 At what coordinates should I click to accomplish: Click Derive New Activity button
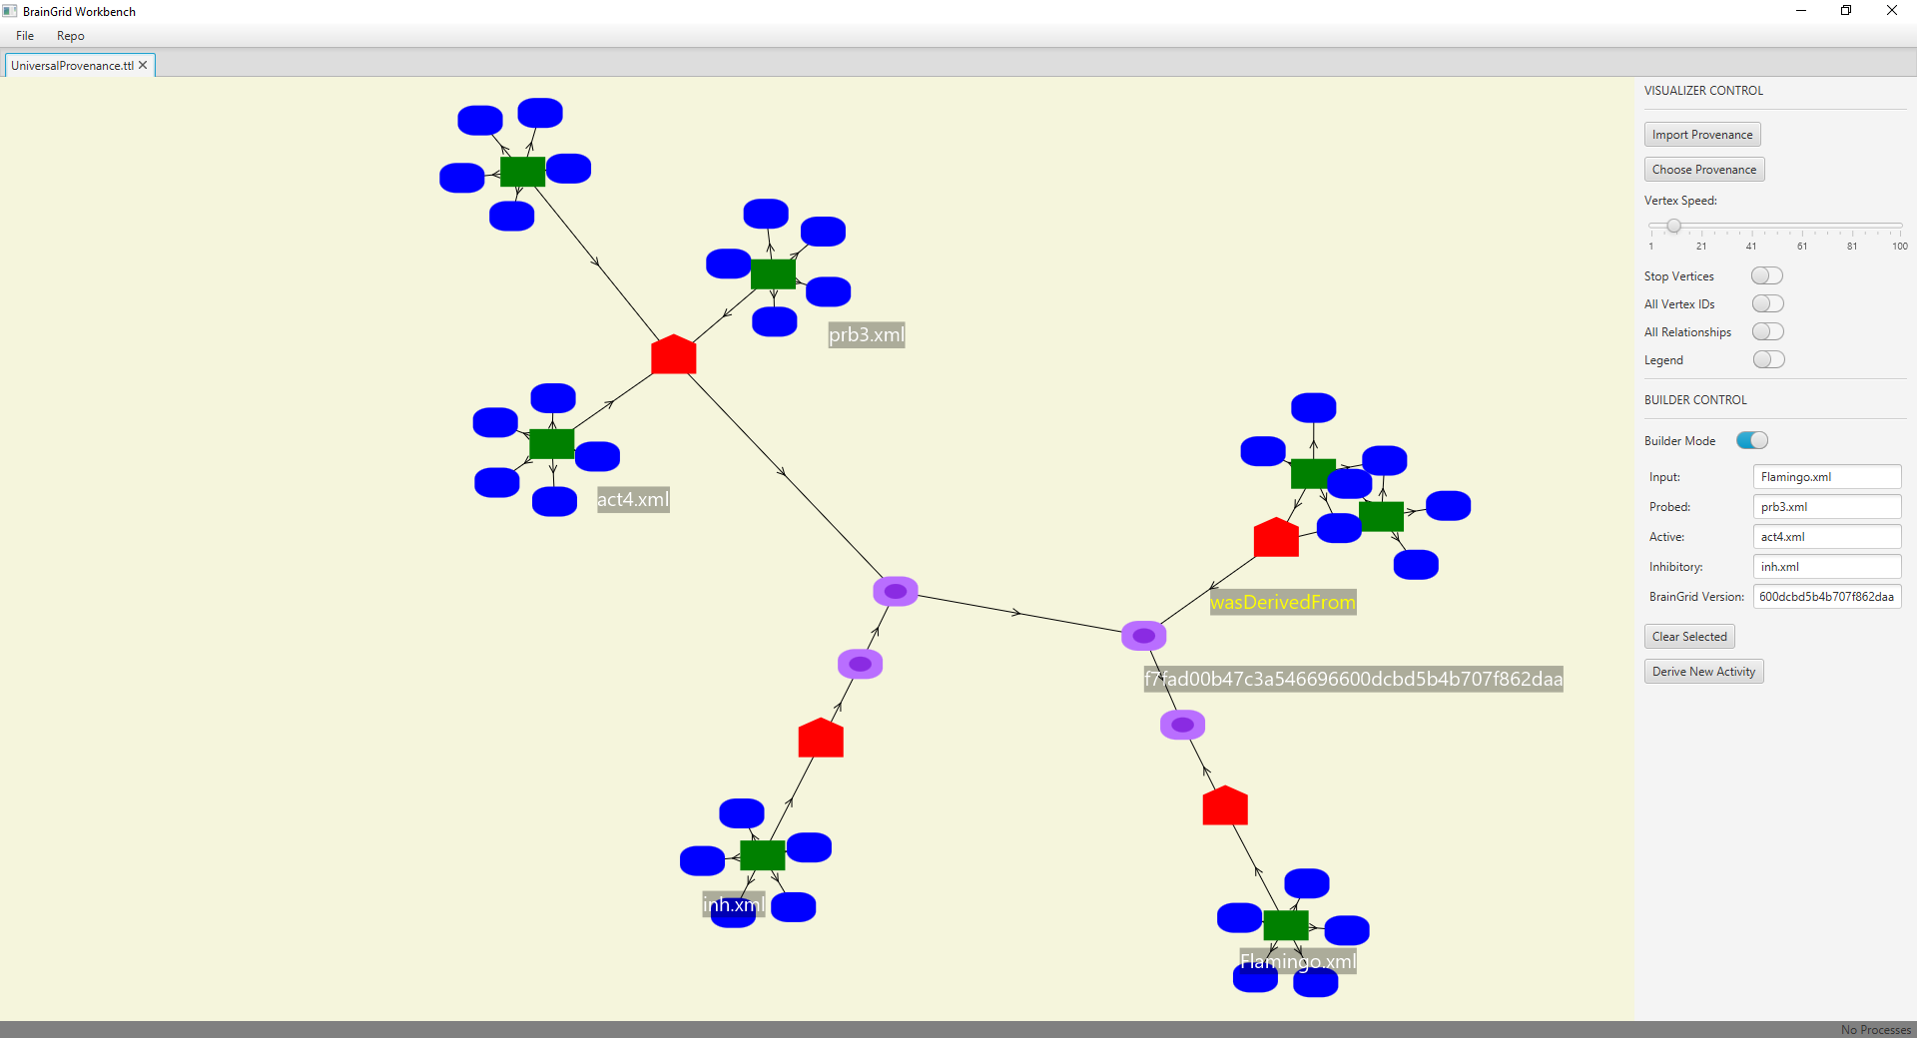click(1703, 672)
